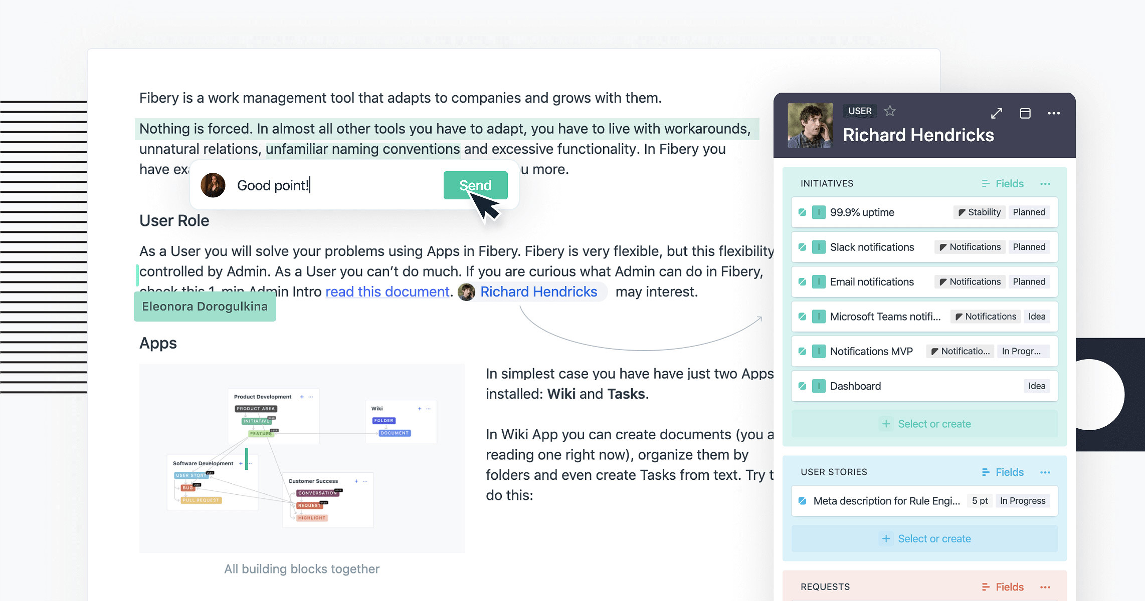Click the Richard Hendricks mention in text
Image resolution: width=1145 pixels, height=601 pixels.
click(538, 291)
